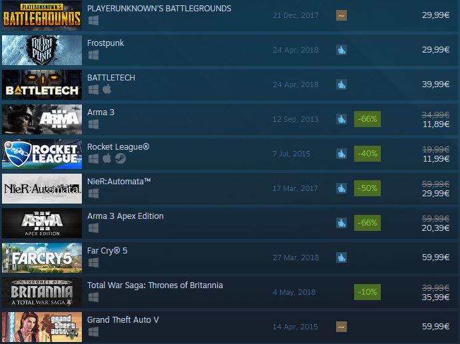
Task: Click the NieR:Automata discounted price 29,99€
Action: (435, 193)
